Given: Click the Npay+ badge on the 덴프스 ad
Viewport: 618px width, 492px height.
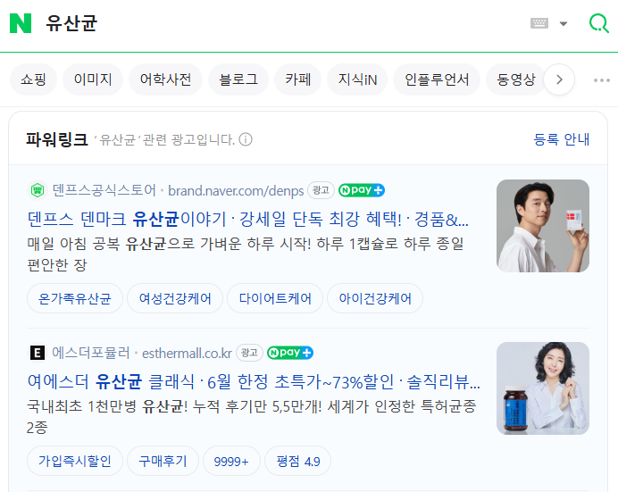Looking at the screenshot, I should pos(362,191).
